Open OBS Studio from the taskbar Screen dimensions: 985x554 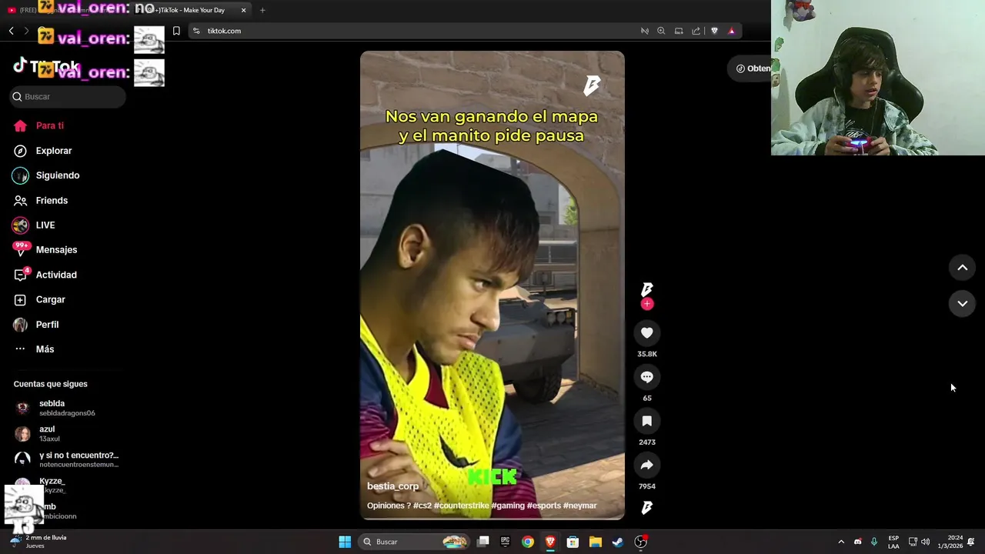640,542
